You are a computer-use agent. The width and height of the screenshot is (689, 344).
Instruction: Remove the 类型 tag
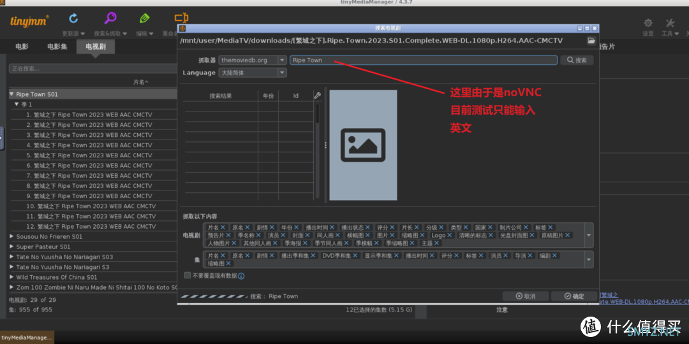466,227
